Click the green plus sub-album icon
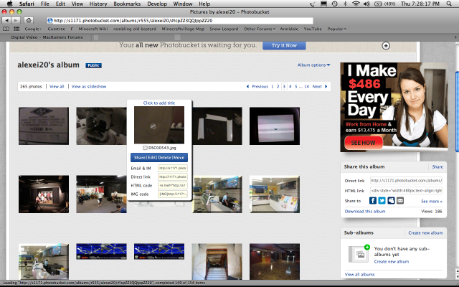The height and width of the screenshot is (287, 459). click(x=367, y=248)
